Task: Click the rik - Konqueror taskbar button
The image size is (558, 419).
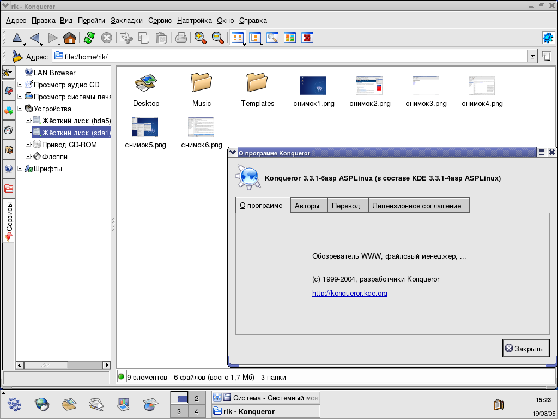Action: click(266, 411)
